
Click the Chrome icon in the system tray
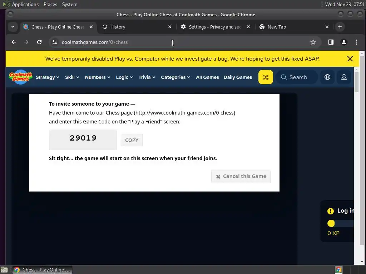pos(338,270)
